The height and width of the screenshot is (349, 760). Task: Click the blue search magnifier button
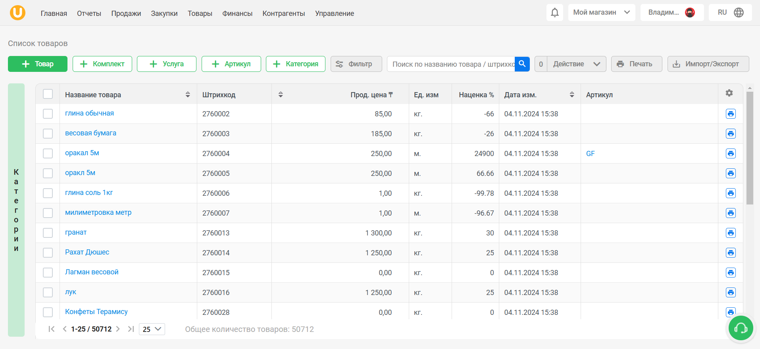coord(522,64)
